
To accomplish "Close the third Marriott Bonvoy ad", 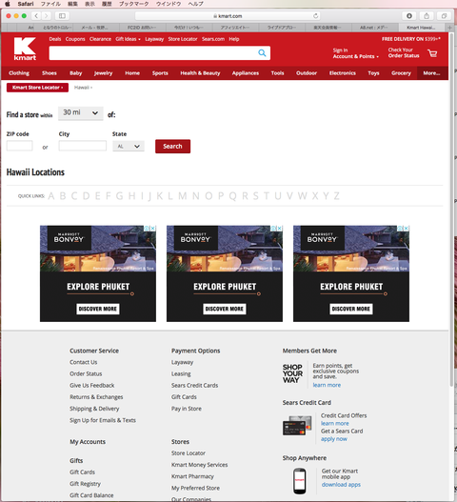I will 407,229.
